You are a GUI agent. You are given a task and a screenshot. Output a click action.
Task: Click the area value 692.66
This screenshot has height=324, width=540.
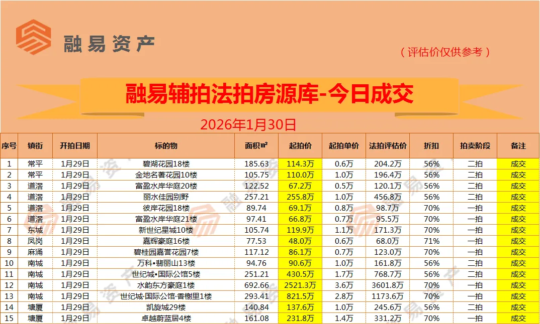click(x=256, y=285)
